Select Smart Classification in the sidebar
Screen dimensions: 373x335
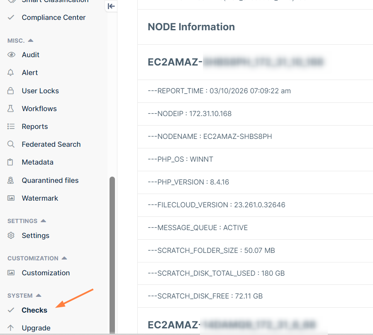(x=55, y=2)
